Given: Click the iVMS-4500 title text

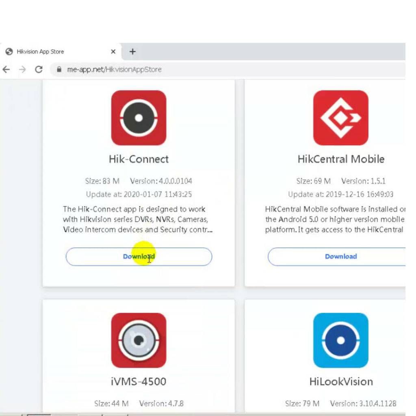Looking at the screenshot, I should click(x=139, y=381).
